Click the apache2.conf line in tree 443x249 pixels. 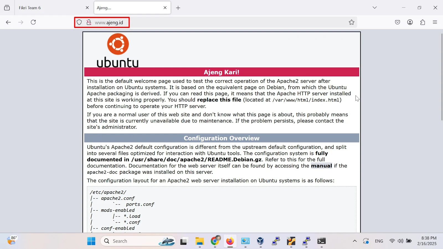coord(118,198)
